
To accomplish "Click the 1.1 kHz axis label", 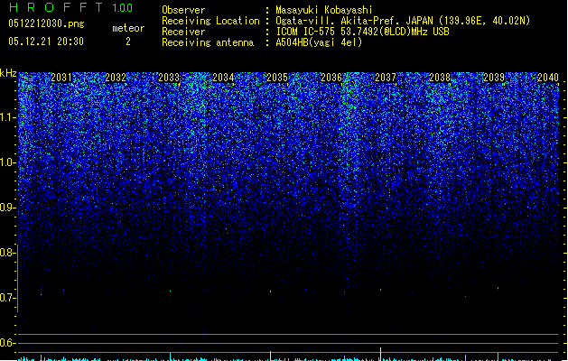I will (7, 117).
